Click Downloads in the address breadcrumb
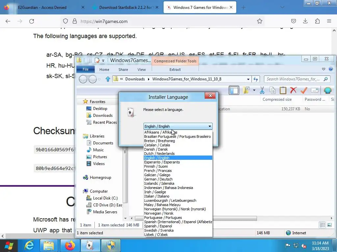This screenshot has width=337, height=252. click(135, 79)
